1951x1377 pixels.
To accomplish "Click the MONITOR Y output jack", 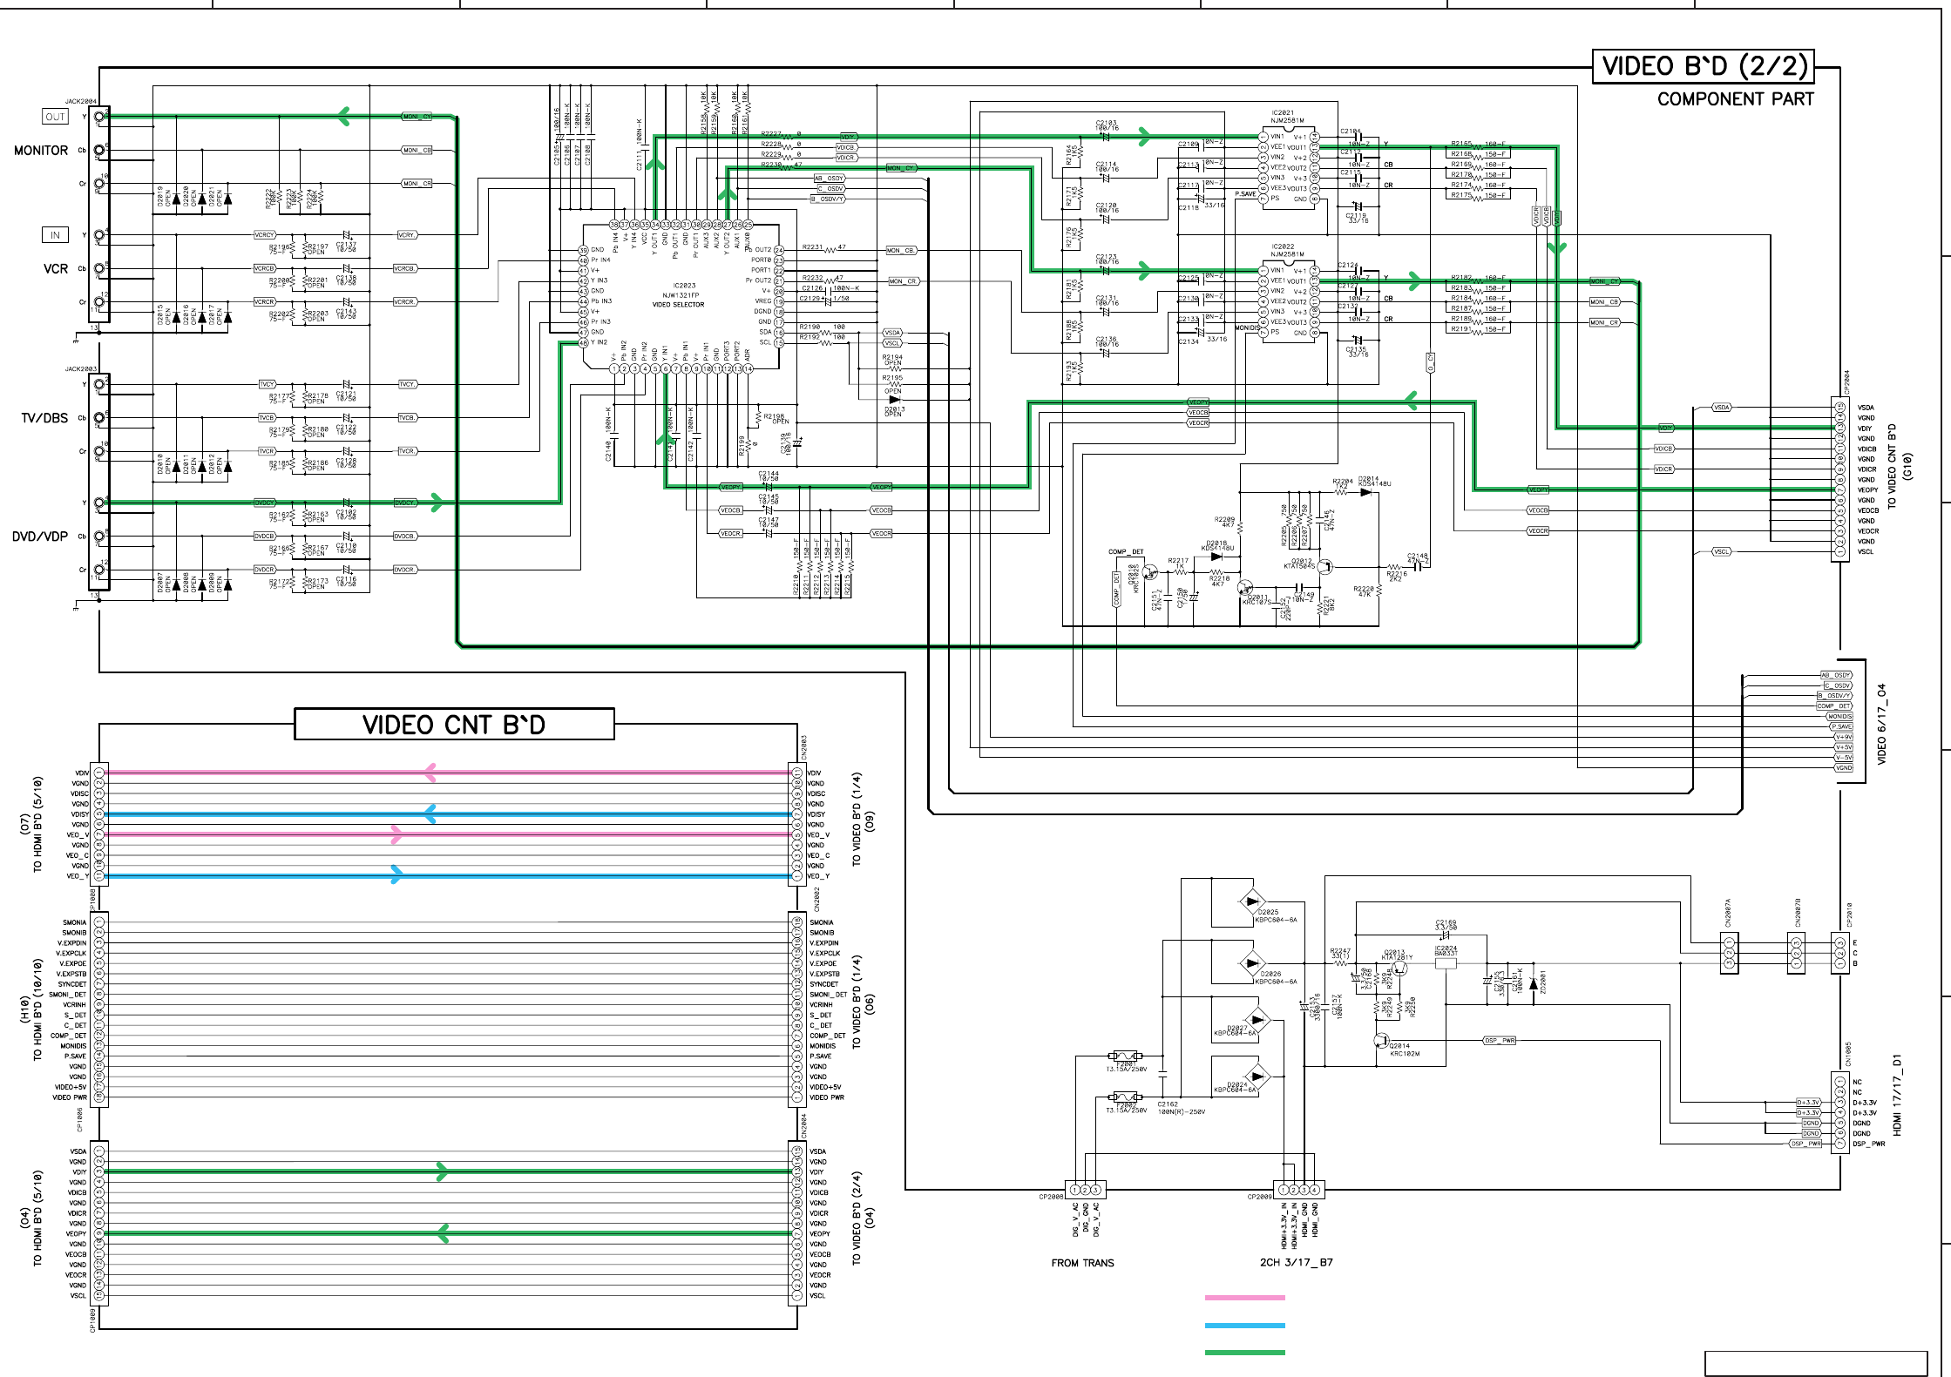I will click(100, 117).
